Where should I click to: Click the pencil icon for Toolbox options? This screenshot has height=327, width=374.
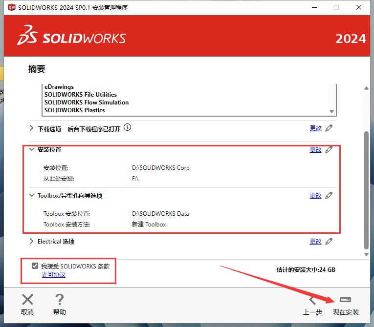tap(329, 196)
